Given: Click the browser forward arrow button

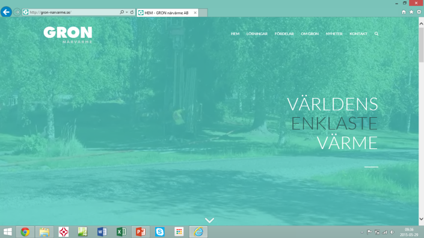Looking at the screenshot, I should (x=17, y=12).
